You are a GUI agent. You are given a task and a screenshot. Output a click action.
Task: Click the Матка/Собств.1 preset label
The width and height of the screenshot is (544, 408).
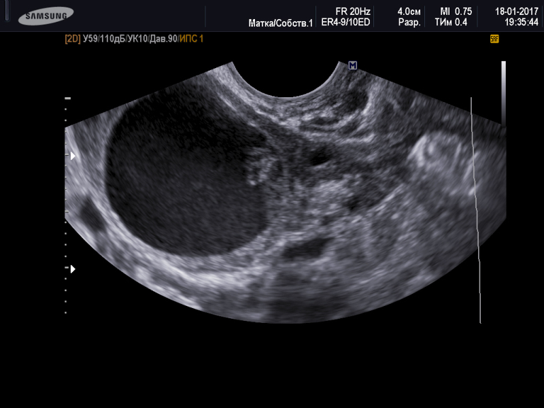[x=280, y=23]
